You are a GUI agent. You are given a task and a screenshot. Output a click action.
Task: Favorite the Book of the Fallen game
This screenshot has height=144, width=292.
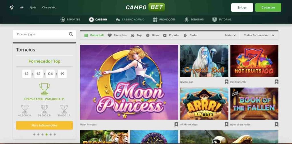pos(277,124)
